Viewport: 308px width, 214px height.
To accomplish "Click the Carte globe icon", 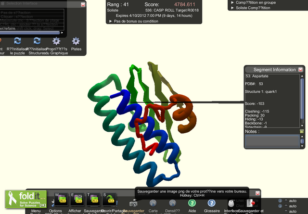I will pyautogui.click(x=153, y=203).
